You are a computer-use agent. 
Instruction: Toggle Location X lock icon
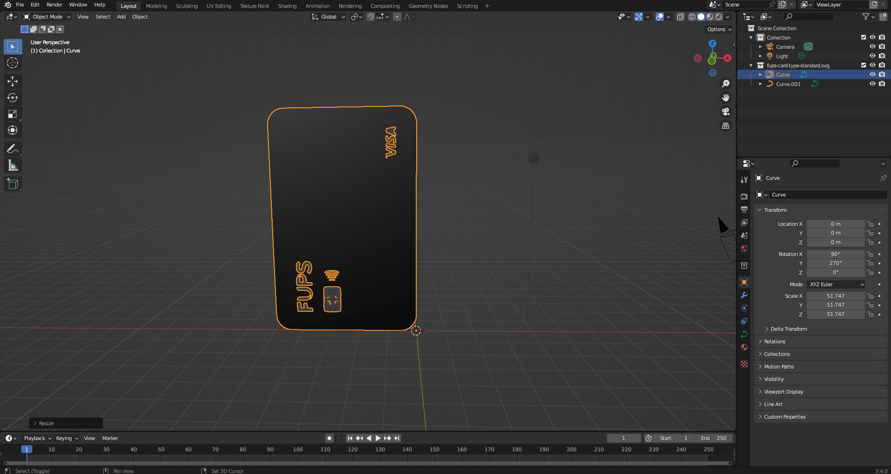(870, 224)
